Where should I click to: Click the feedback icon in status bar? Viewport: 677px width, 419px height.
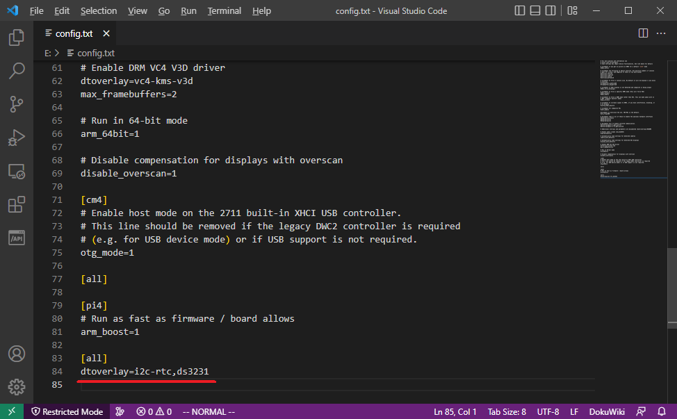[641, 411]
